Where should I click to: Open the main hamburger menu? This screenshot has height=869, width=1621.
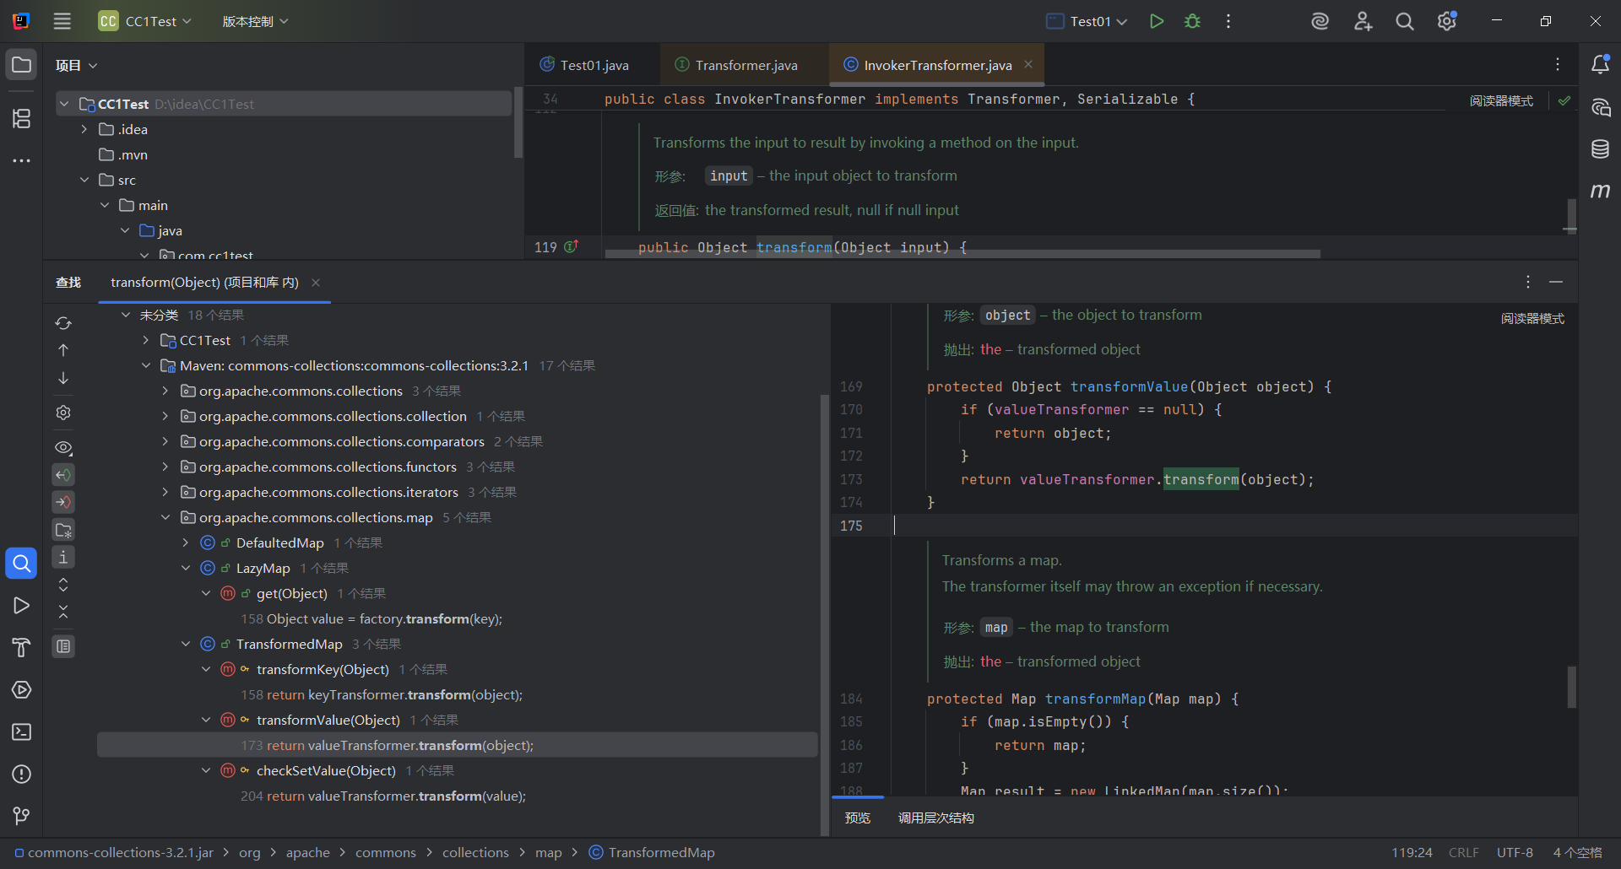click(x=62, y=21)
